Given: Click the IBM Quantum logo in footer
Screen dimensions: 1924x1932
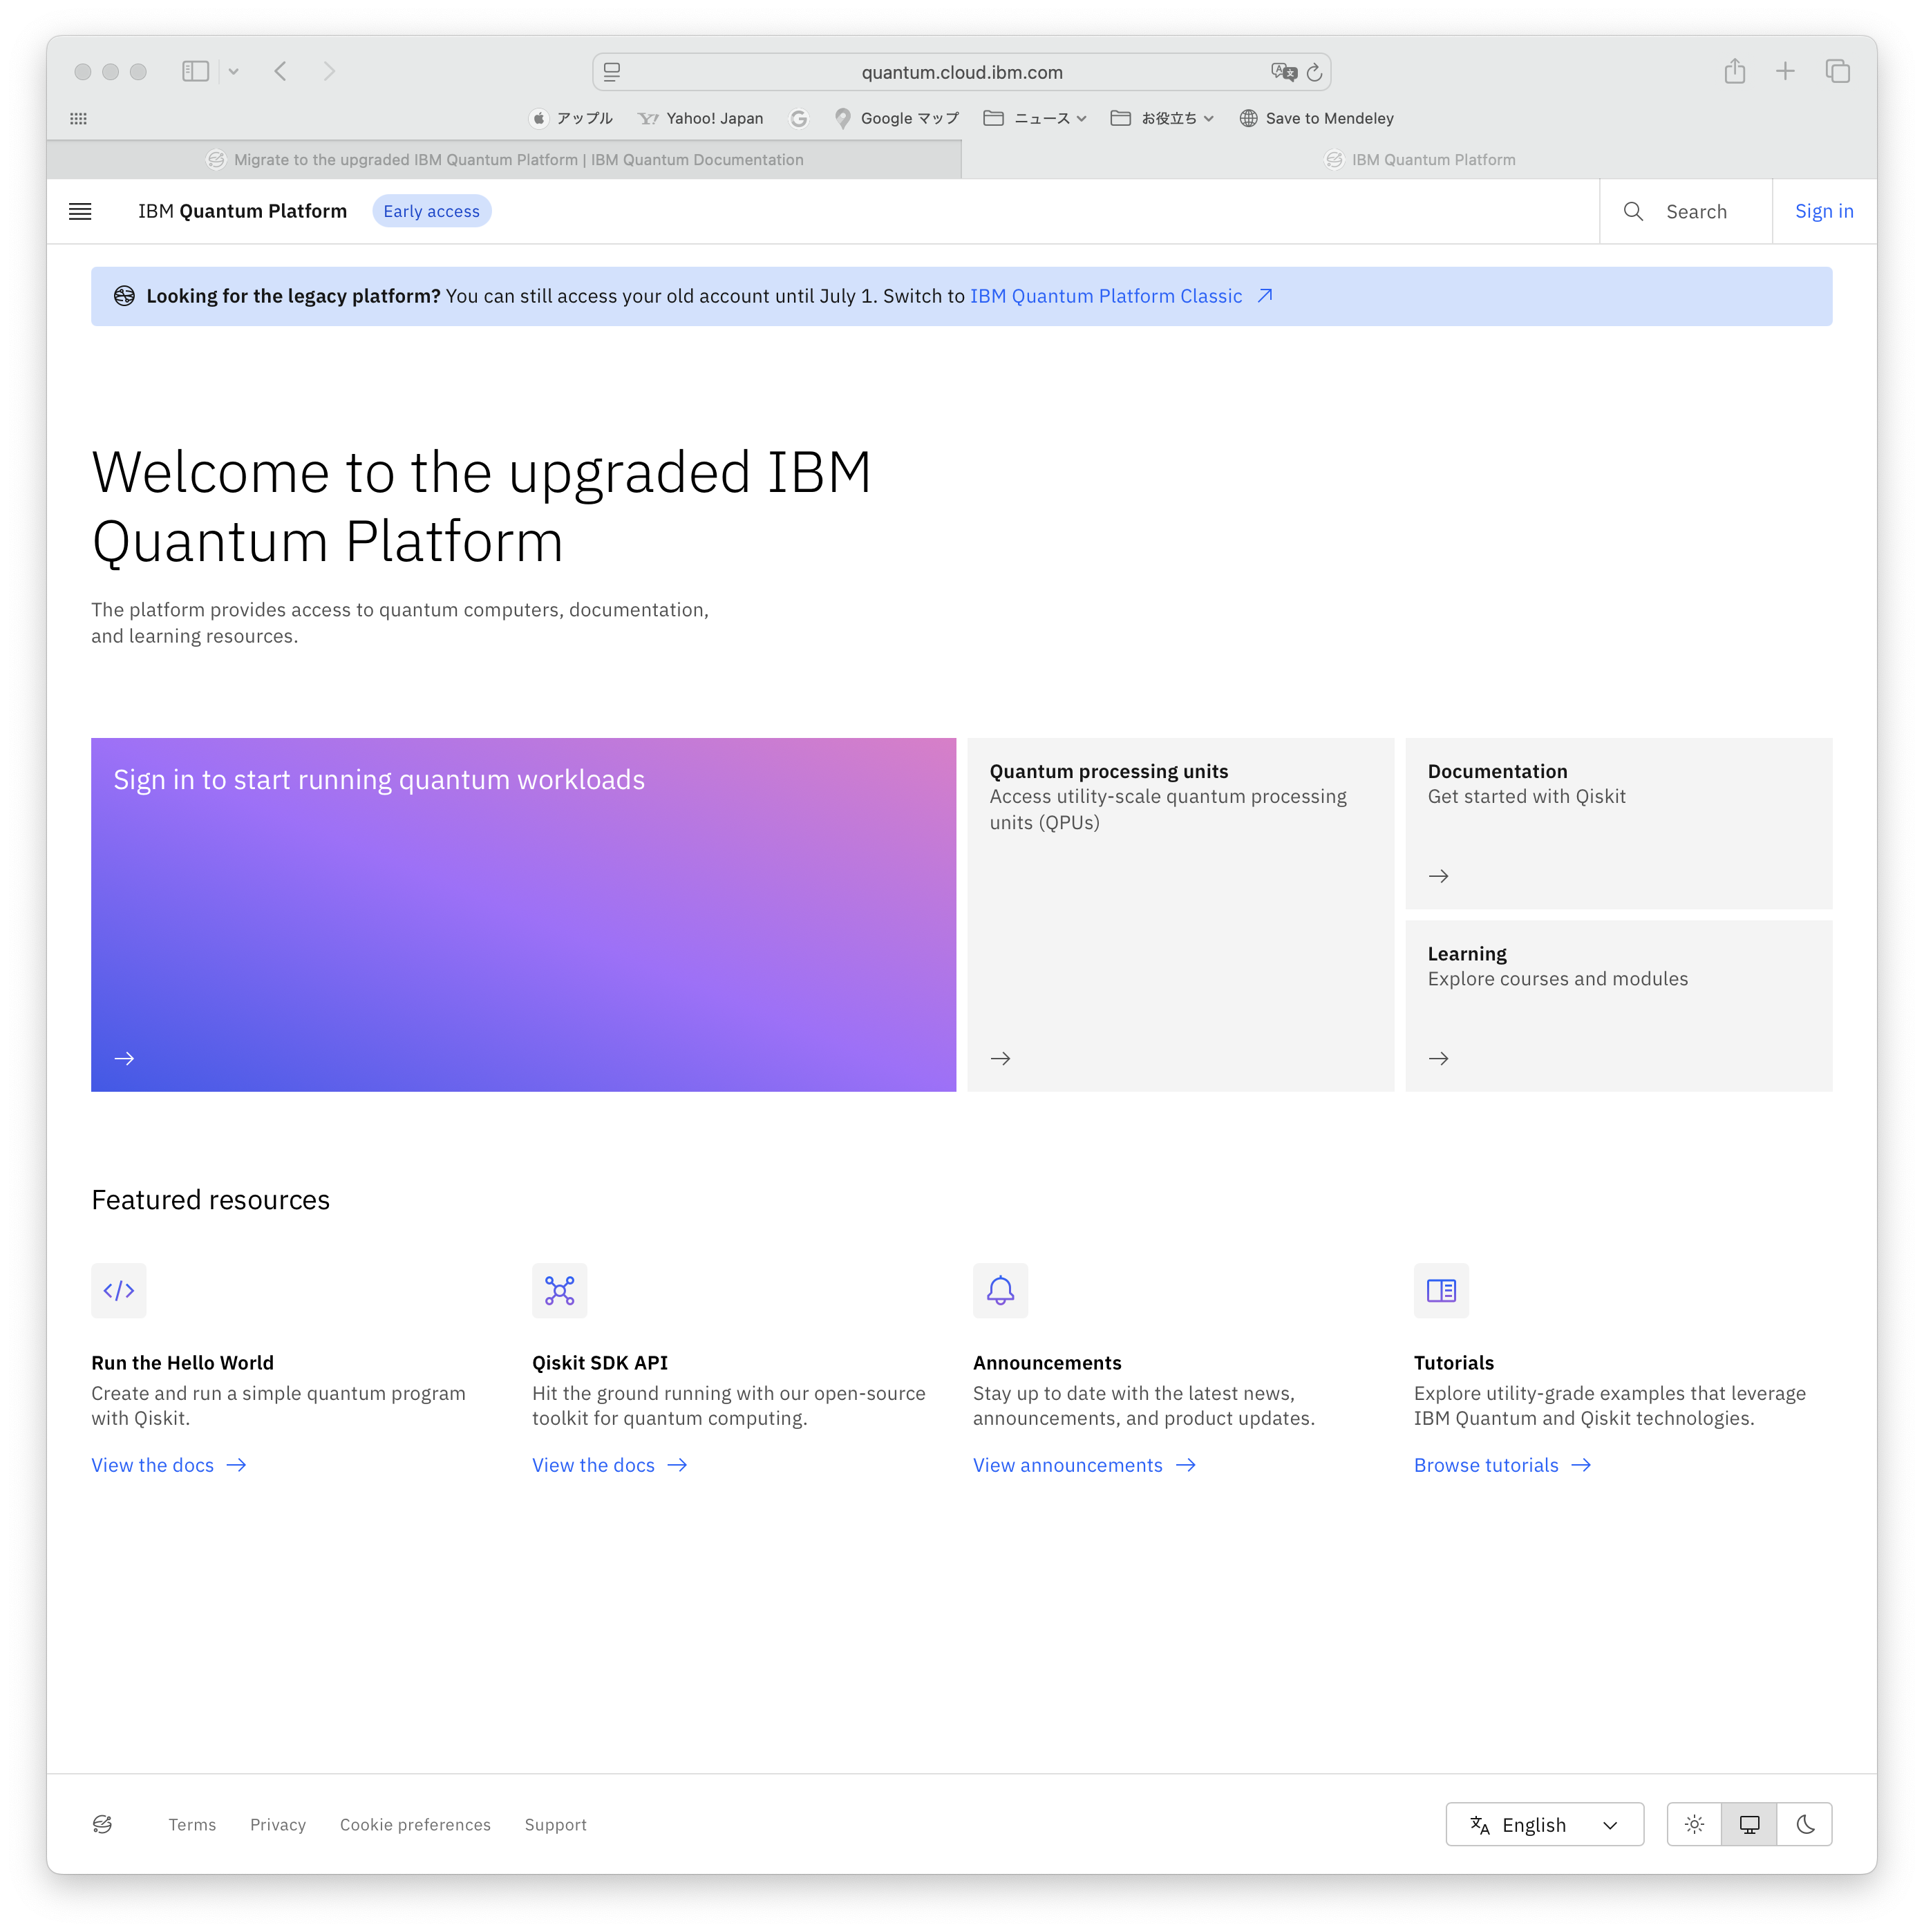Looking at the screenshot, I should coord(103,1824).
